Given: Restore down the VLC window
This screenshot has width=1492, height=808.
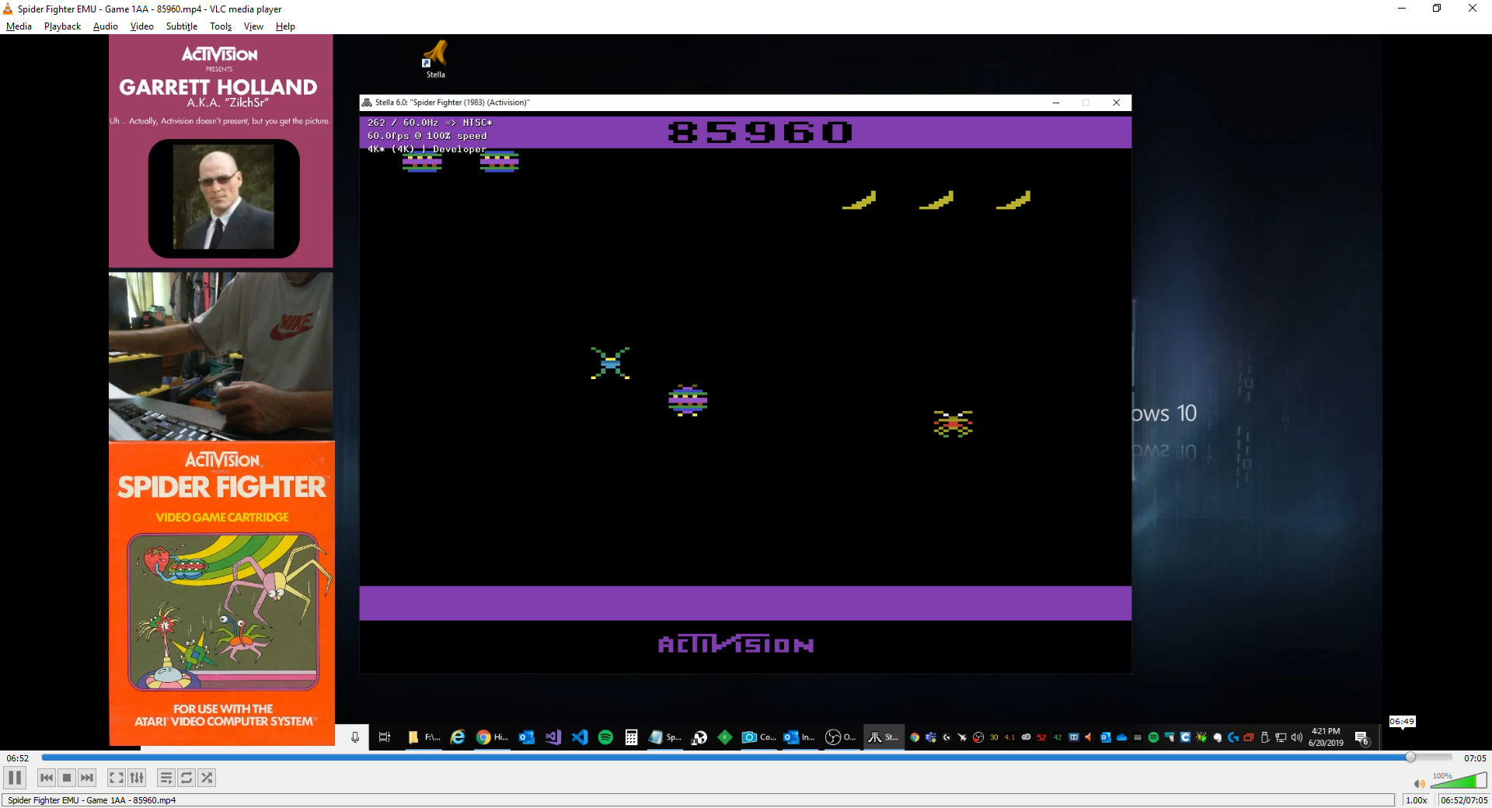Looking at the screenshot, I should click(x=1437, y=9).
